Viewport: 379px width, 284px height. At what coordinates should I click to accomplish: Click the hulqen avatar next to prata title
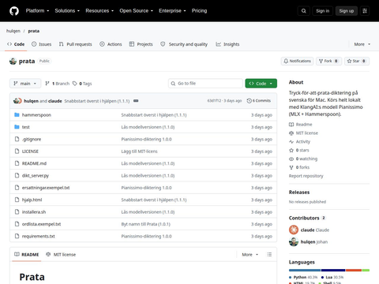(x=13, y=62)
